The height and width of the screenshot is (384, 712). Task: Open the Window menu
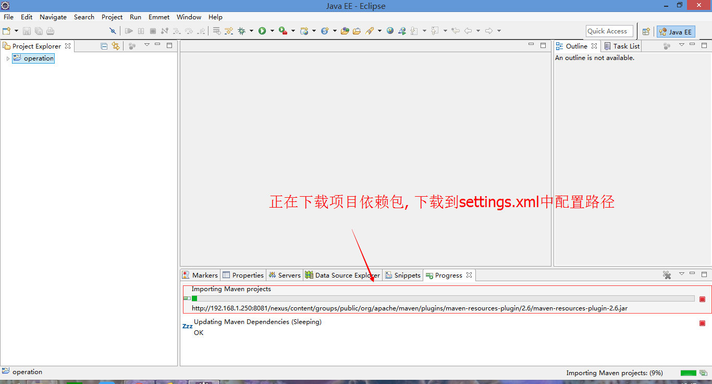189,17
